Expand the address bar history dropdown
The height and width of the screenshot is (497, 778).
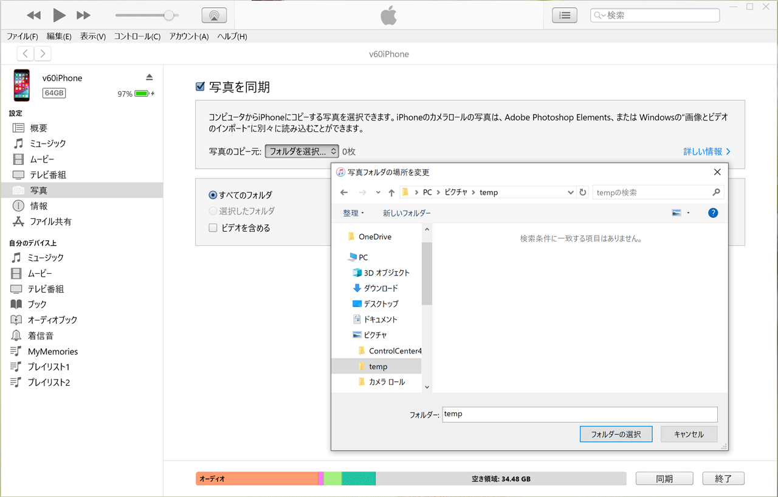pyautogui.click(x=570, y=192)
